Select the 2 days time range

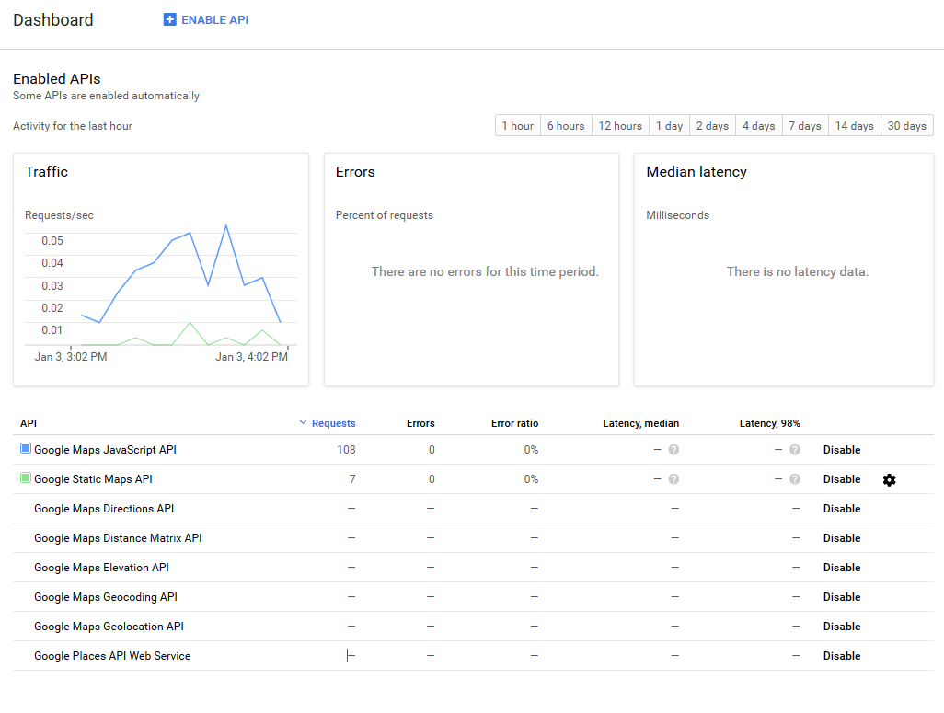(712, 126)
